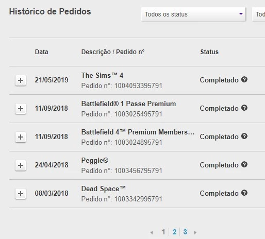Expand Battlefield 1 Passe Premium order row
Image resolution: width=265 pixels, height=239 pixels.
point(21,109)
